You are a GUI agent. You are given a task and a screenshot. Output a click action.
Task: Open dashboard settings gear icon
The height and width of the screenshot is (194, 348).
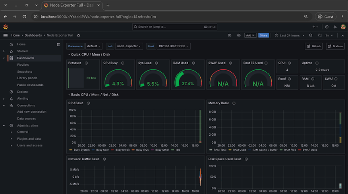(x=238, y=35)
